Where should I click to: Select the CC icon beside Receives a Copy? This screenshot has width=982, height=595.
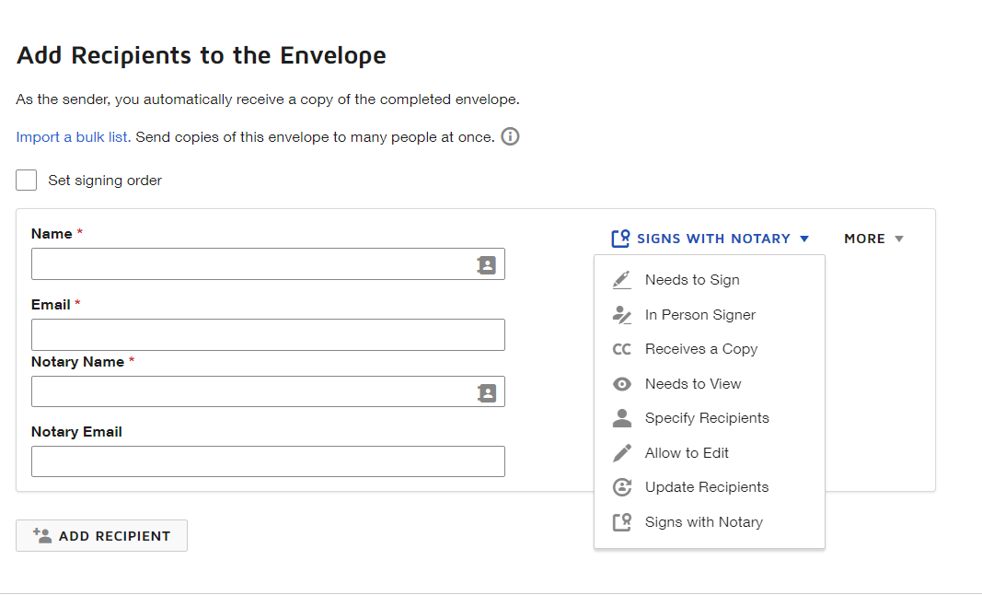click(x=622, y=348)
